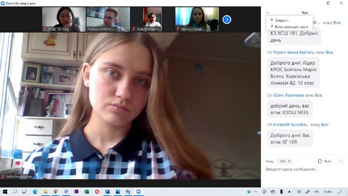
Task: Select the ХСШ 181 participant video thumbnail
Action: pyautogui.click(x=64, y=20)
